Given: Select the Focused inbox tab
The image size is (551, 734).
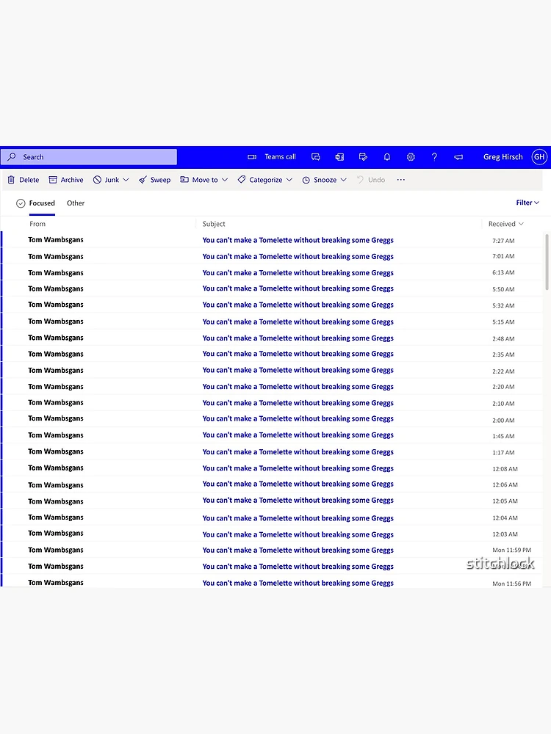Looking at the screenshot, I should coord(42,203).
